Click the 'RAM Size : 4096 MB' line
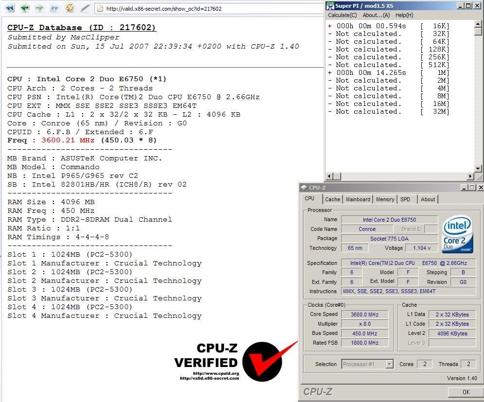This screenshot has height=402, width=484. (x=51, y=202)
